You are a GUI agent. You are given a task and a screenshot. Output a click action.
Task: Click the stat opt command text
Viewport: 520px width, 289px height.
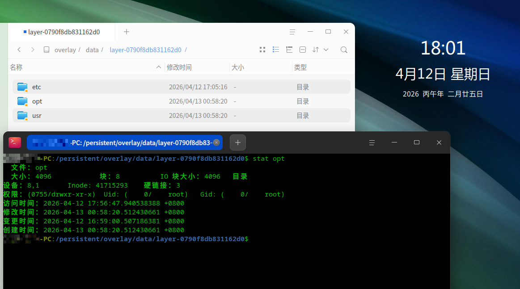(269, 159)
